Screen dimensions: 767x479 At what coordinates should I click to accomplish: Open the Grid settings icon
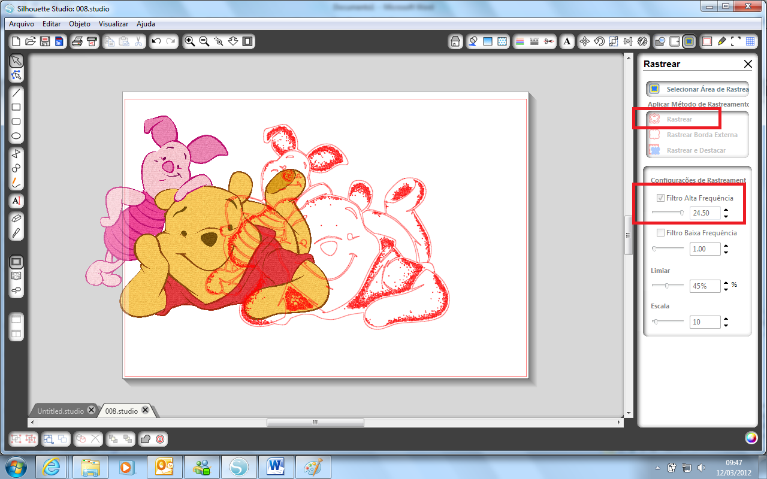point(750,41)
